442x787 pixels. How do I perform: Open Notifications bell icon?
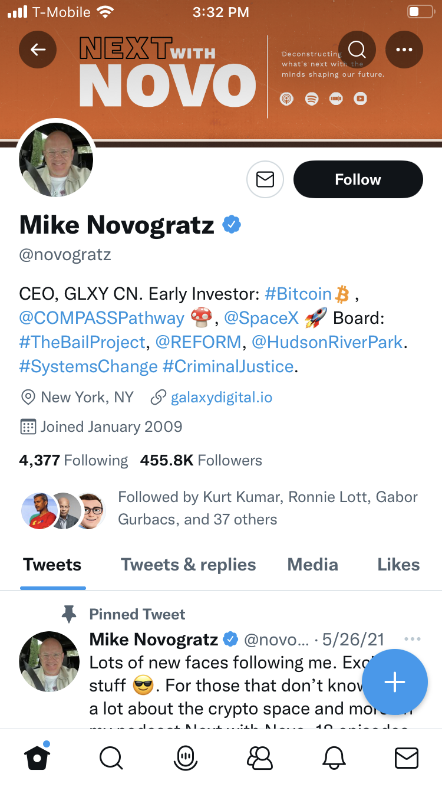pyautogui.click(x=333, y=758)
